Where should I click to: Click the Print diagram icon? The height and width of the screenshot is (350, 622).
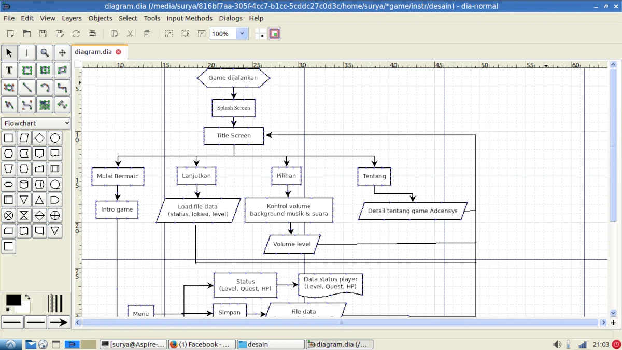pos(92,34)
